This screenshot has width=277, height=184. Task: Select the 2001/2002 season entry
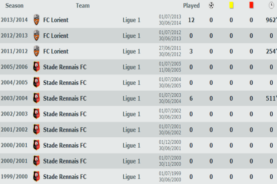pos(14,130)
